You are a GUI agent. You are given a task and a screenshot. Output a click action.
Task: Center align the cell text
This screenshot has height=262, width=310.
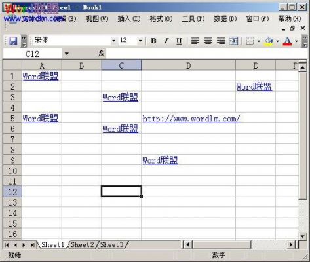point(208,41)
